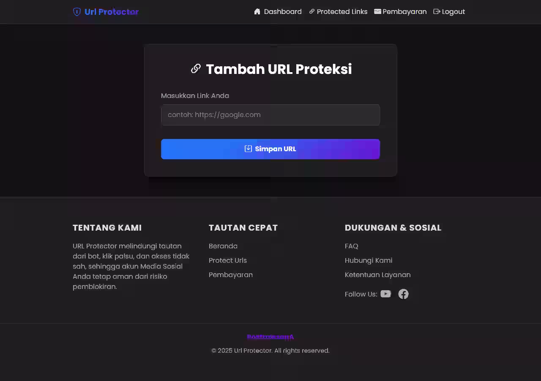The height and width of the screenshot is (381, 541).
Task: Open the YouTube social icon
Action: coord(385,294)
